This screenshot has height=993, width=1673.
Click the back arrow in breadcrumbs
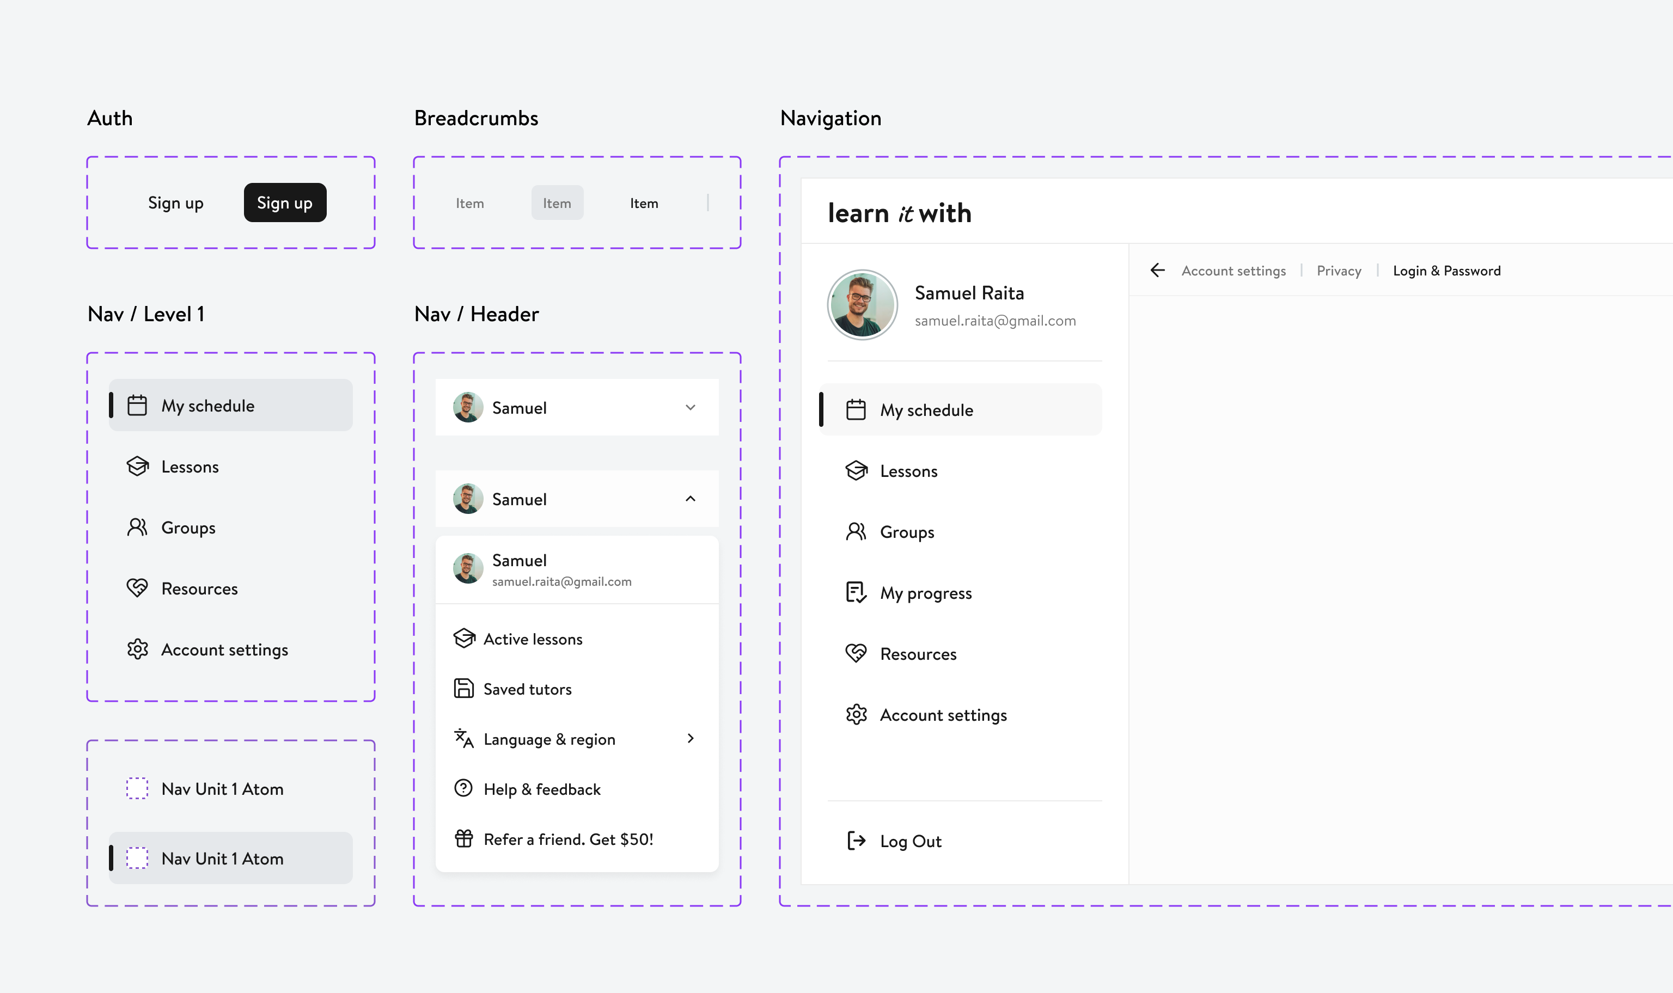coord(1157,271)
